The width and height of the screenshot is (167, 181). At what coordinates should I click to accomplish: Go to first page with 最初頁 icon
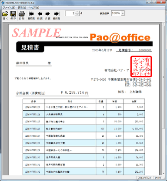tap(31, 14)
